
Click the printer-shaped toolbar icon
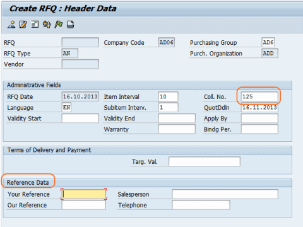pos(70,25)
